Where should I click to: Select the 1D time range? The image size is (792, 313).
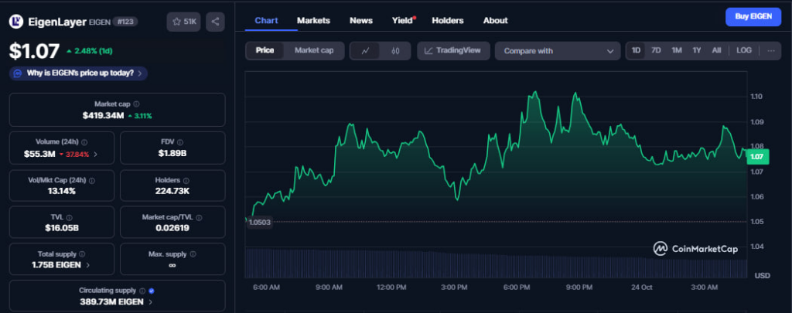pyautogui.click(x=636, y=50)
